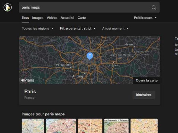178x133 pixels.
Task: Click the Antony label on the map
Action: [x=78, y=76]
